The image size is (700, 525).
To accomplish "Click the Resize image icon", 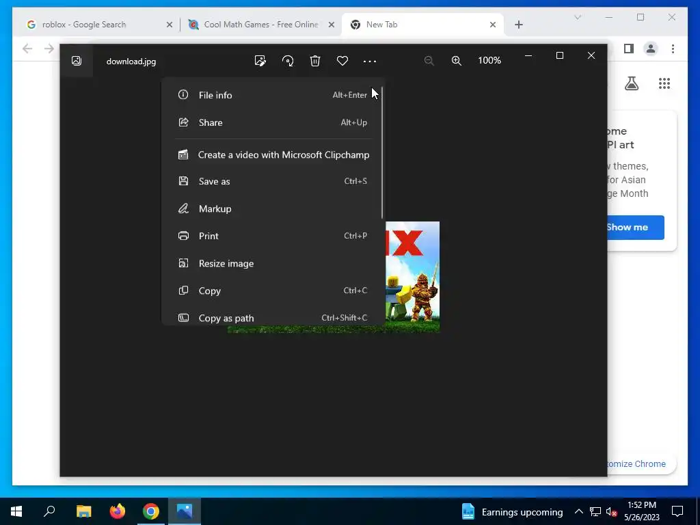I will click(x=183, y=263).
